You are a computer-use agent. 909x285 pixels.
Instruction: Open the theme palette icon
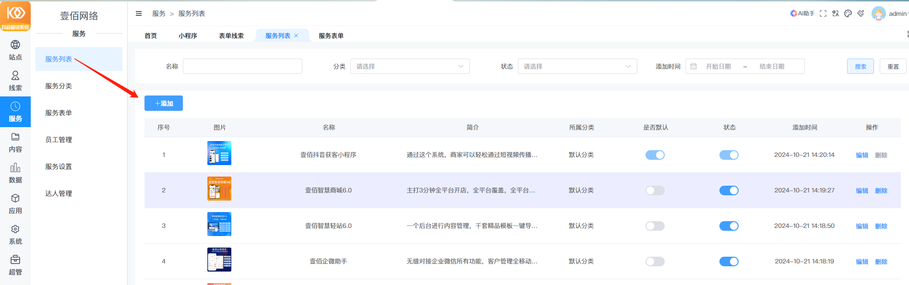point(848,13)
